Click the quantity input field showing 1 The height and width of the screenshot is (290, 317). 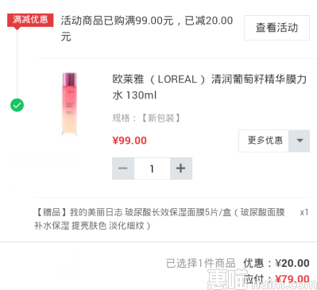[x=152, y=168]
